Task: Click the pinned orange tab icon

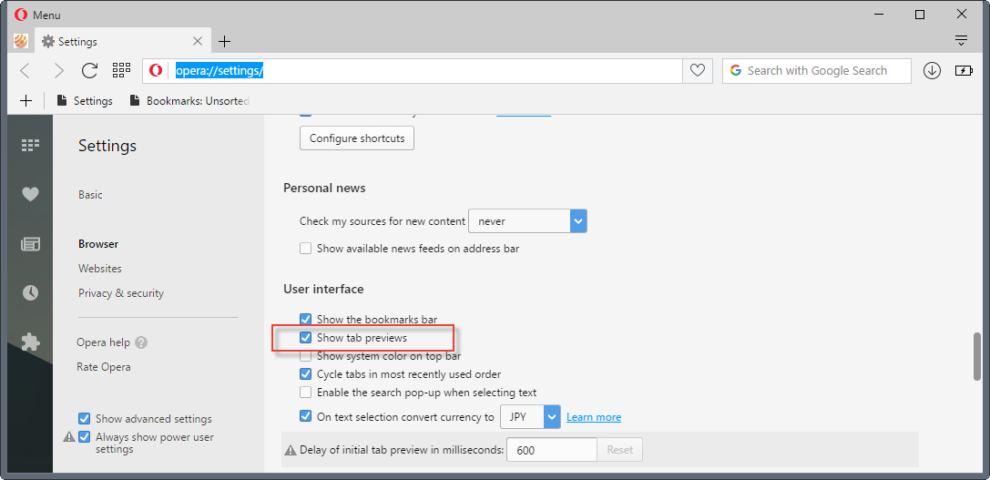Action: coord(21,42)
